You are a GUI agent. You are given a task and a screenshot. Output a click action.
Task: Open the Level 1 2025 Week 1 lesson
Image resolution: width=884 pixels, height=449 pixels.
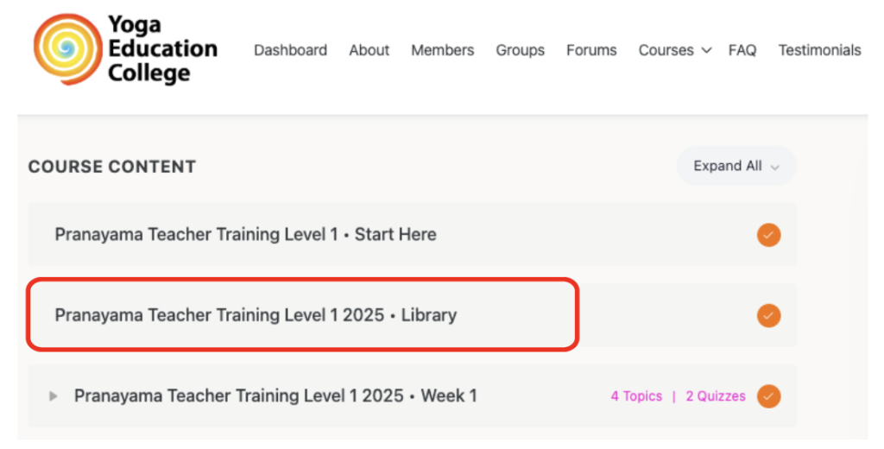pos(275,395)
